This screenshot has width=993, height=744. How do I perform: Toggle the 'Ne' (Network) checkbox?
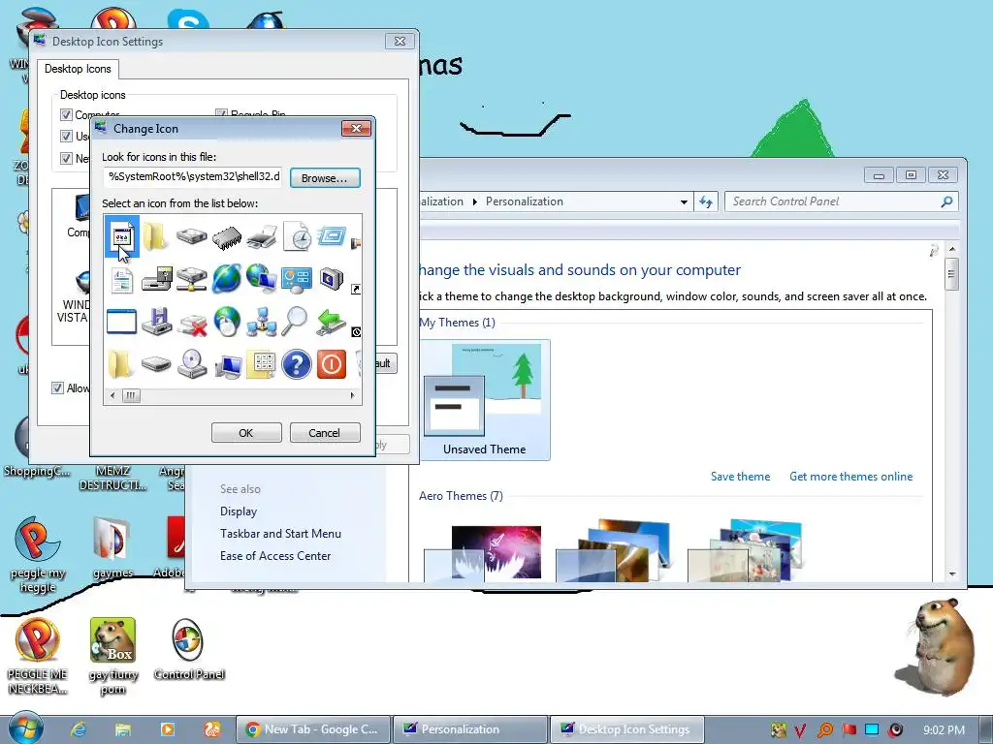[x=67, y=158]
